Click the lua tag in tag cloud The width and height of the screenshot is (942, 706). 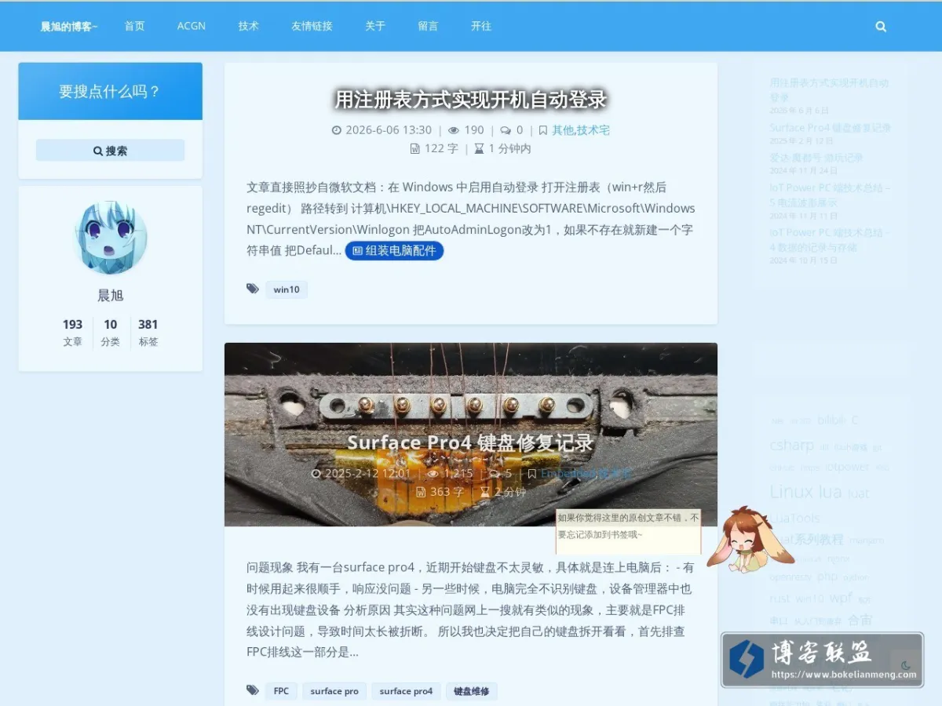(x=830, y=492)
